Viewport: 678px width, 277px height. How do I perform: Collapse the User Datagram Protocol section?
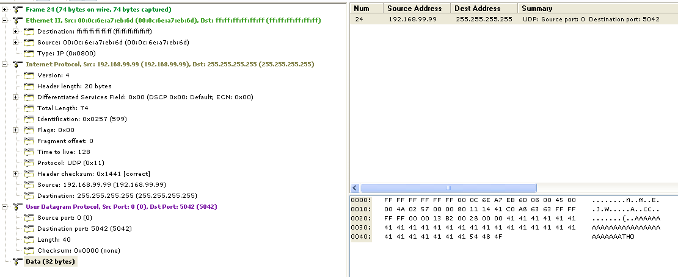[5, 207]
